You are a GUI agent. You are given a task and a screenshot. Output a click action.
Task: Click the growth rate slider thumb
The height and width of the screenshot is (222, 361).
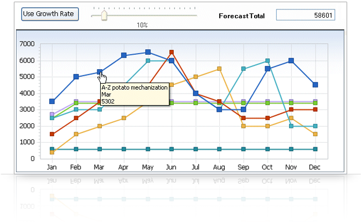[x=103, y=16]
